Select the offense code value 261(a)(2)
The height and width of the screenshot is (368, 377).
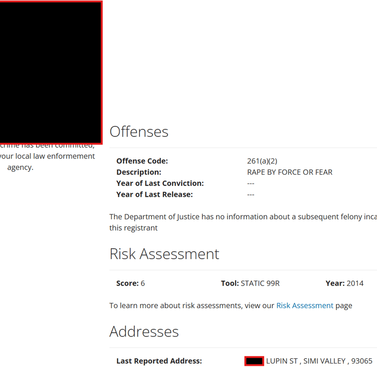click(262, 161)
